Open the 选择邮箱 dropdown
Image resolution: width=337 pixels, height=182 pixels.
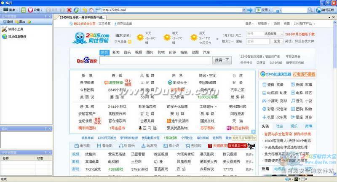[x=273, y=34]
